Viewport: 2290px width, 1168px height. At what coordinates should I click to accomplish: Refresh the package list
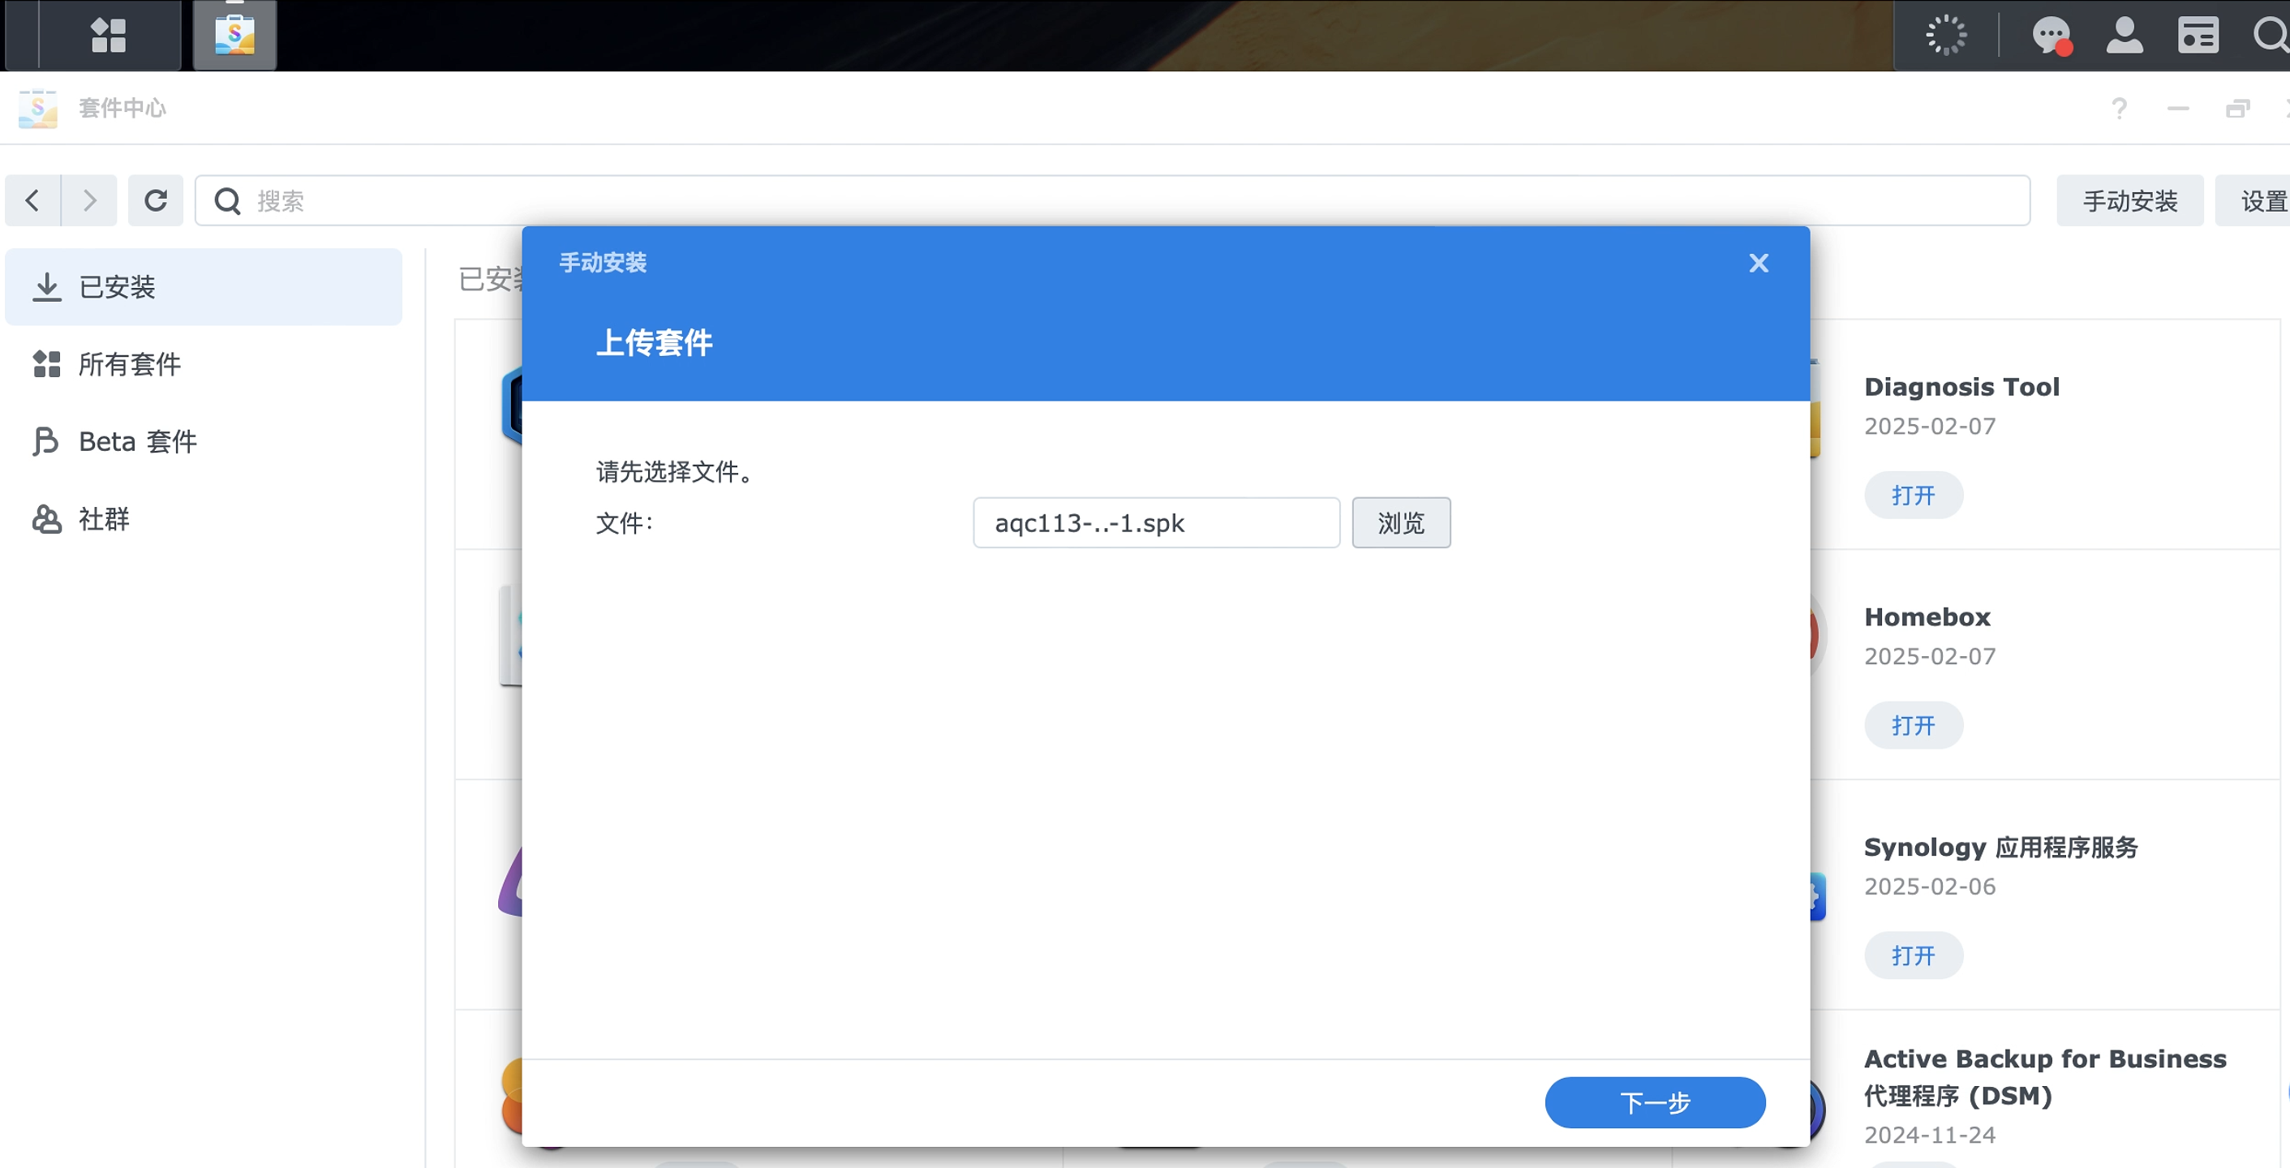(156, 200)
